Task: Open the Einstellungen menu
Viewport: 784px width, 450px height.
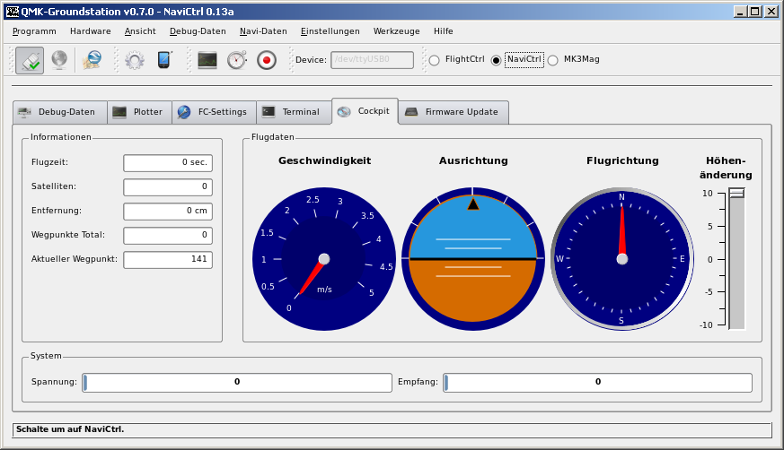Action: coord(330,30)
